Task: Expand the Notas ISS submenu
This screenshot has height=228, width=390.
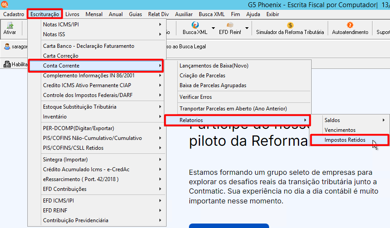Action: coord(160,34)
